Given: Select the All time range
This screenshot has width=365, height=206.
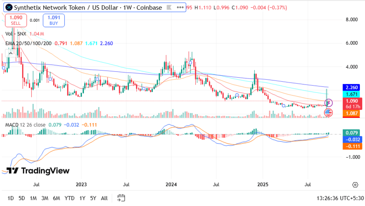Looking at the screenshot, I should [104, 198].
